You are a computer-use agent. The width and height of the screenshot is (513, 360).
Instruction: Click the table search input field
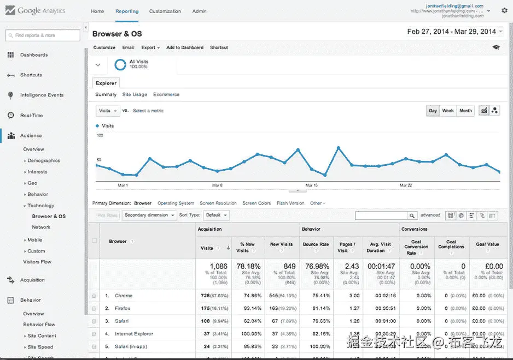[381, 215]
